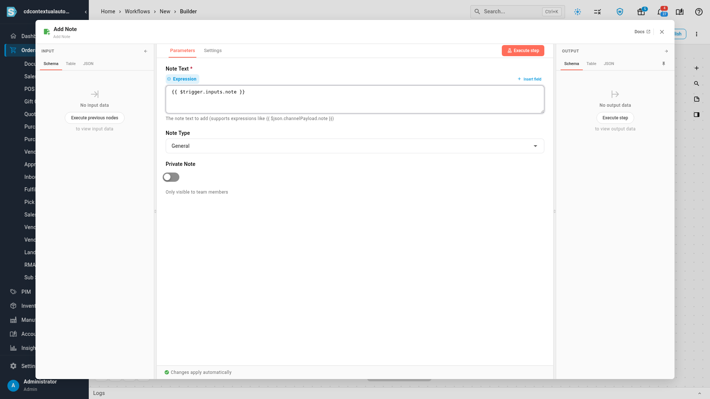This screenshot has height=399, width=710.
Task: Switch to the Settings tab
Action: (x=213, y=51)
